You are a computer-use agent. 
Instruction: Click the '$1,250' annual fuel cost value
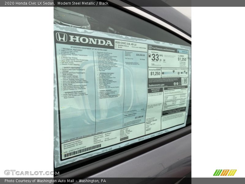(x=155, y=73)
